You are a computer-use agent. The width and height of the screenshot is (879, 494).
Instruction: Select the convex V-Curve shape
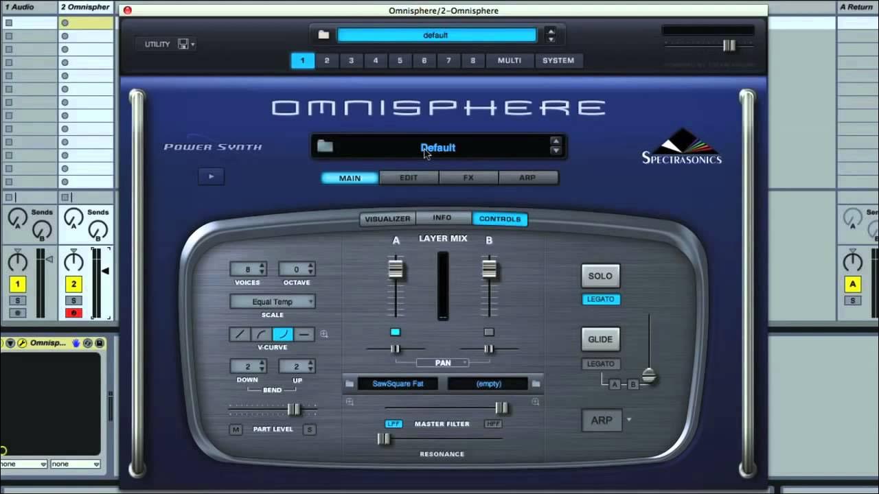tap(261, 334)
